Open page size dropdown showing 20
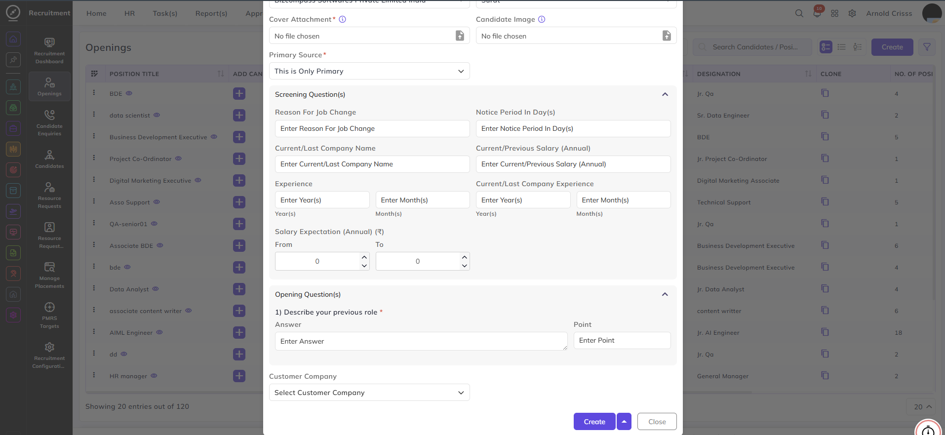The width and height of the screenshot is (945, 435). 921,407
